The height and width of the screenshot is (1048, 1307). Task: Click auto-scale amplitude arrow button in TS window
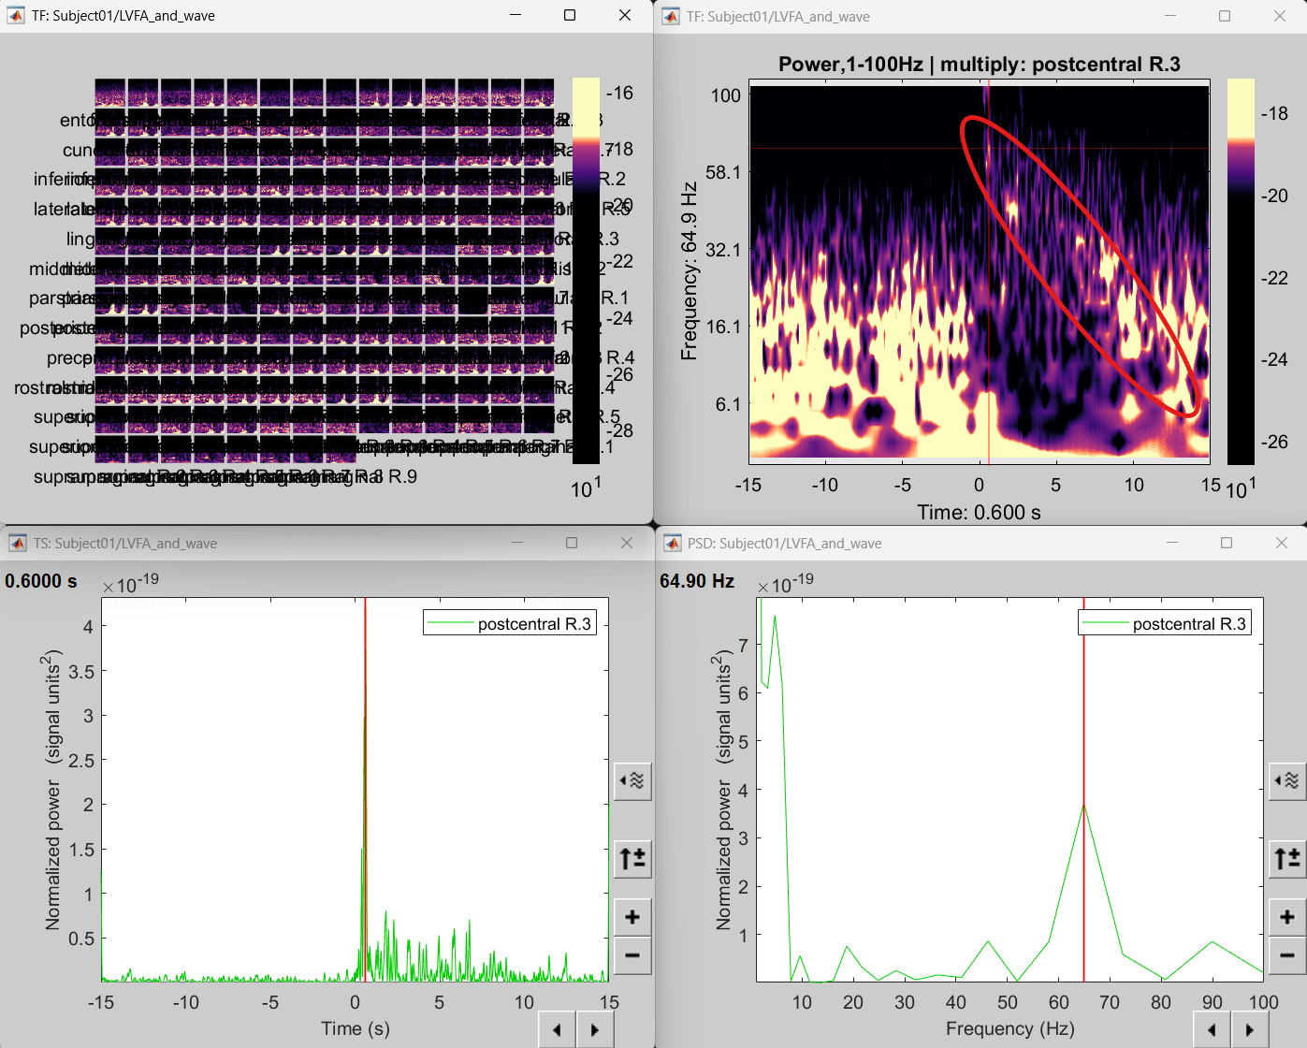pyautogui.click(x=632, y=858)
